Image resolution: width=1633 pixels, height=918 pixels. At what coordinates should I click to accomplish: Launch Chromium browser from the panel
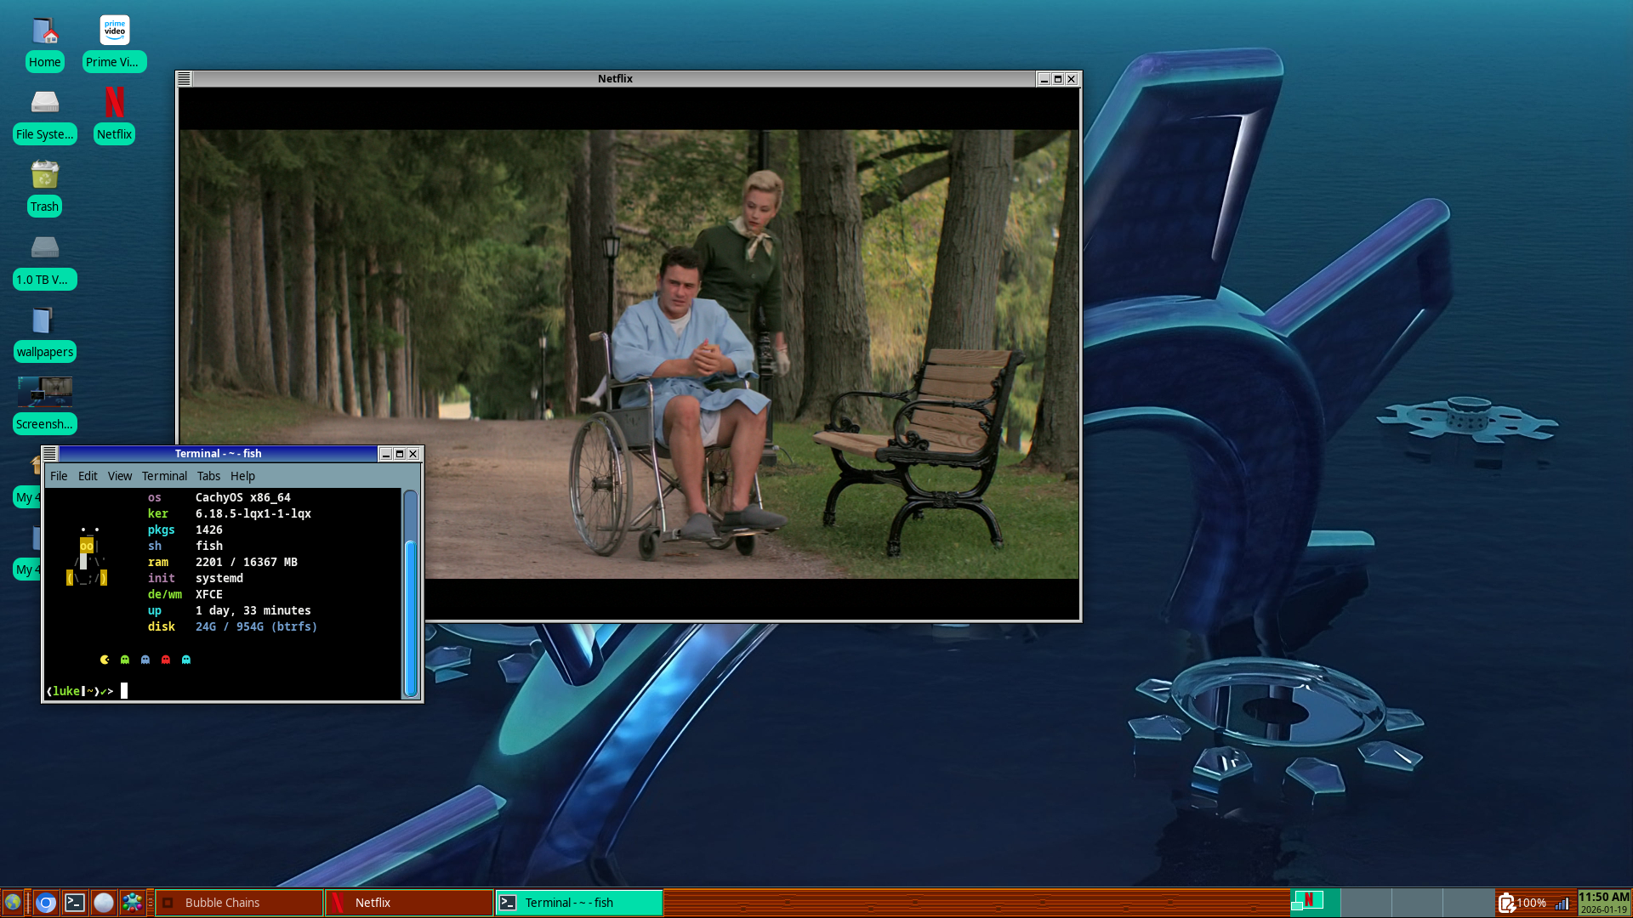point(46,903)
